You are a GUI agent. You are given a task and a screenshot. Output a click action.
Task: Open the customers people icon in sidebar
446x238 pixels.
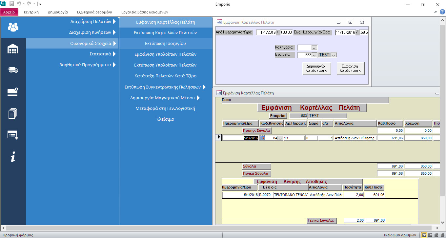point(13,27)
